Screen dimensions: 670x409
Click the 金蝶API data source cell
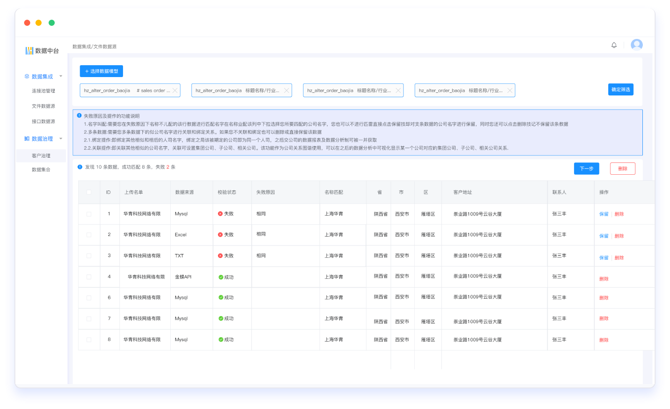point(183,277)
